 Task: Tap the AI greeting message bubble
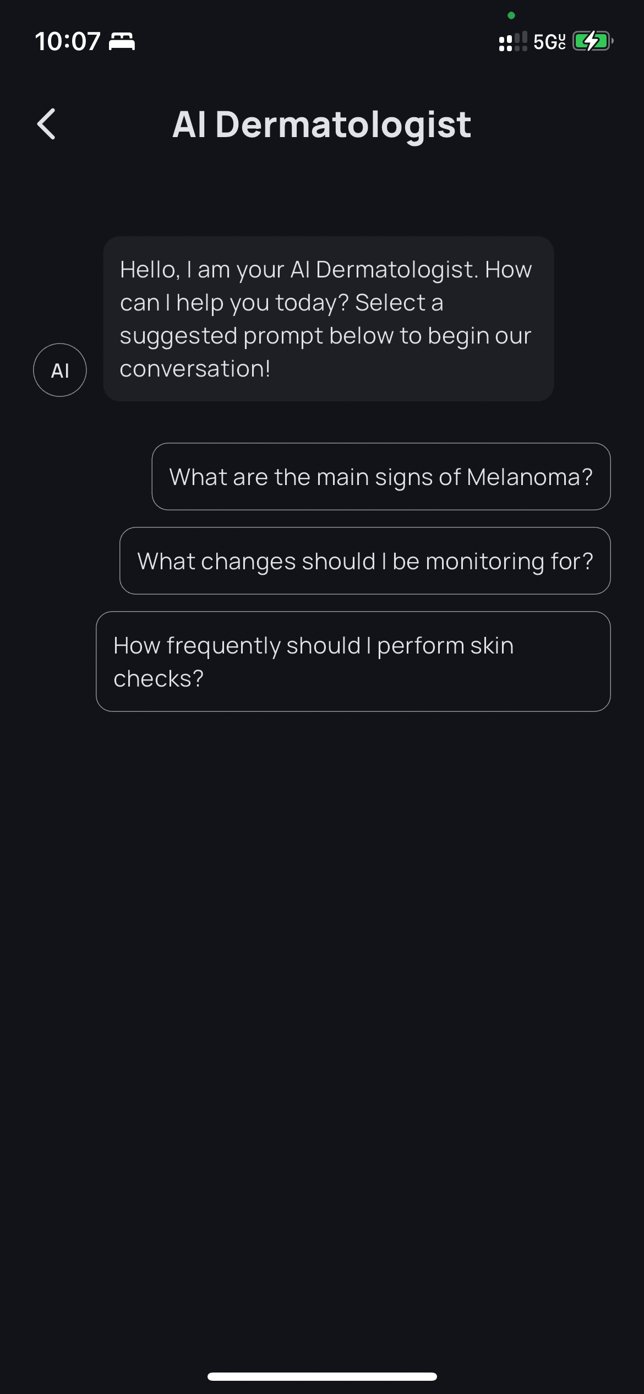(329, 319)
